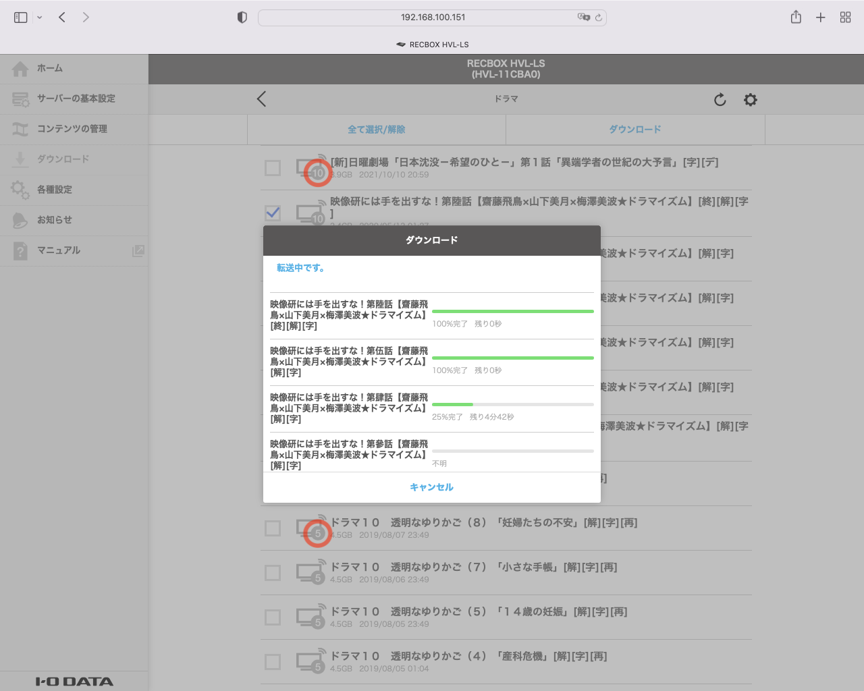The image size is (864, 691).
Task: Click the gears icon for 各種設定
Action: pyautogui.click(x=20, y=190)
